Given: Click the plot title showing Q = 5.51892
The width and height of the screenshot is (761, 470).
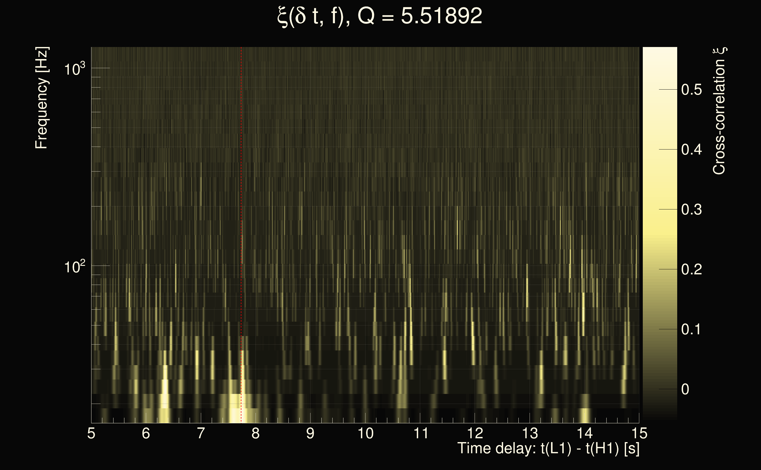Looking at the screenshot, I should [x=380, y=16].
